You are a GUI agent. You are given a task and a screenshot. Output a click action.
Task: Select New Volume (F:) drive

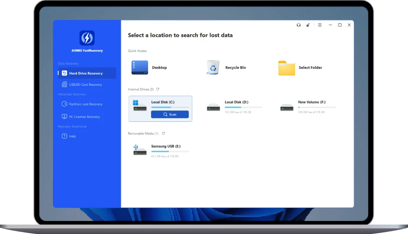(307, 107)
